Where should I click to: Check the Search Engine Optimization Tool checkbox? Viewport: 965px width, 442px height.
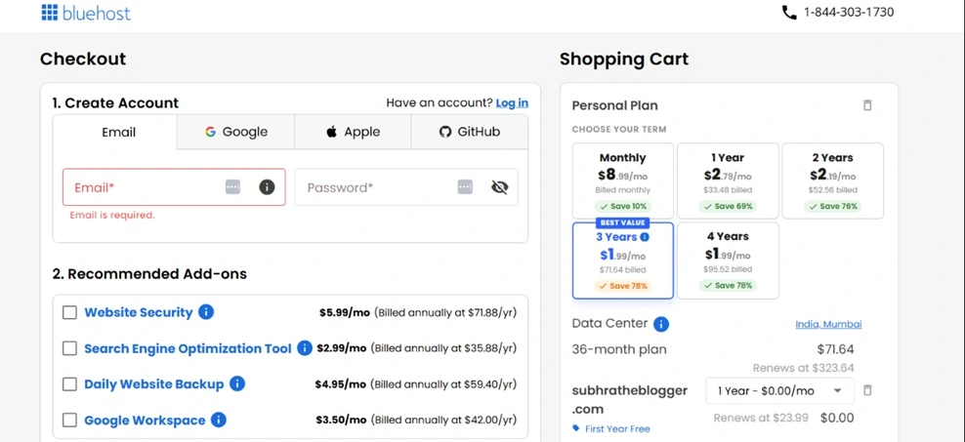click(69, 348)
